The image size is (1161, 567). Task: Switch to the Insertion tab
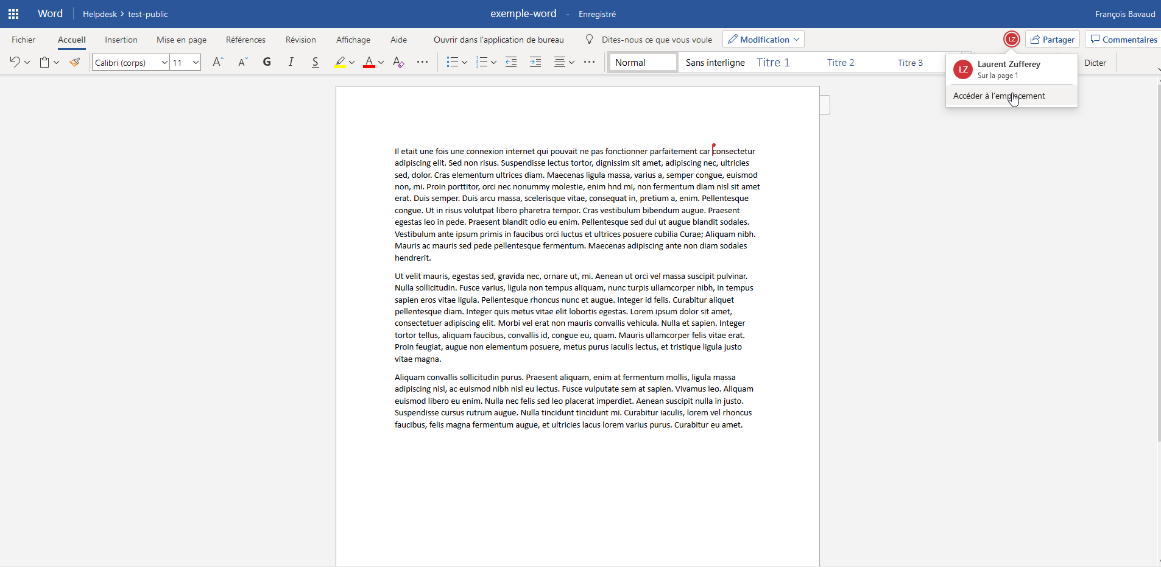(121, 40)
